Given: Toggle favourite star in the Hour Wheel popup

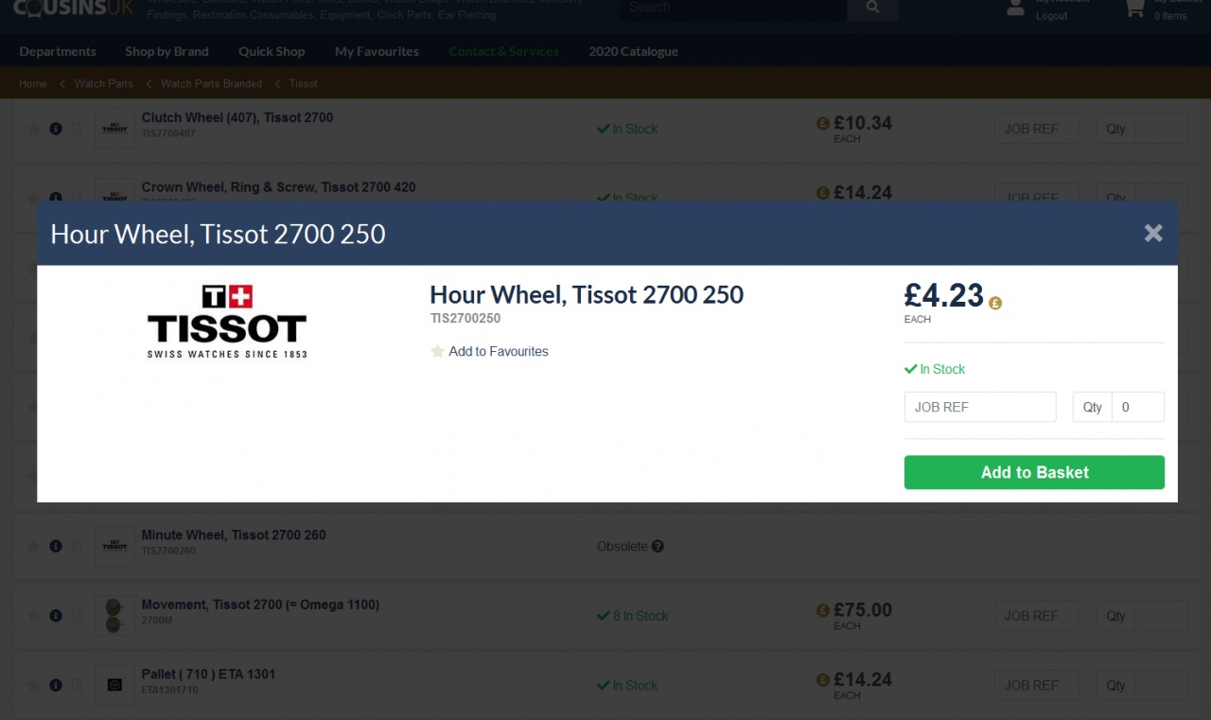Looking at the screenshot, I should click(437, 352).
